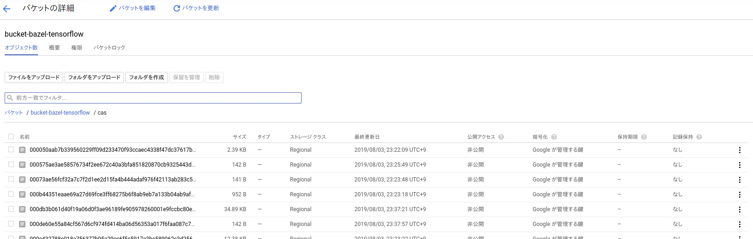Click the bucket-bazel-tensorflow page heading
This screenshot has width=753, height=239.
point(44,34)
